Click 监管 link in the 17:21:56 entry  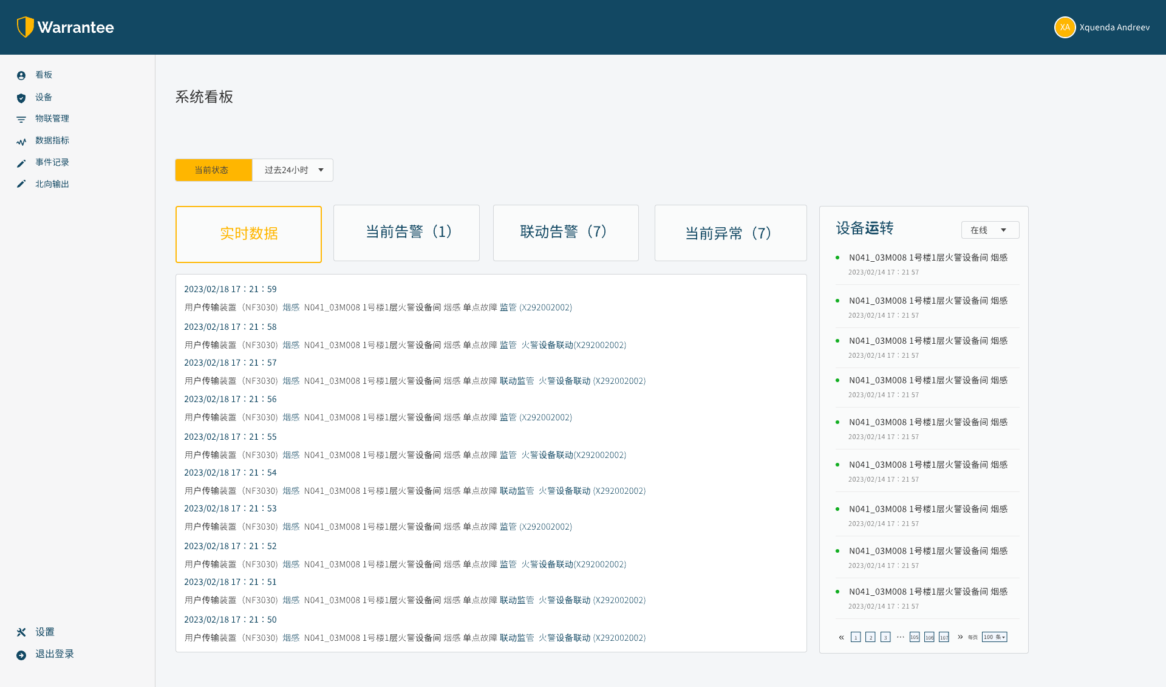coord(508,417)
